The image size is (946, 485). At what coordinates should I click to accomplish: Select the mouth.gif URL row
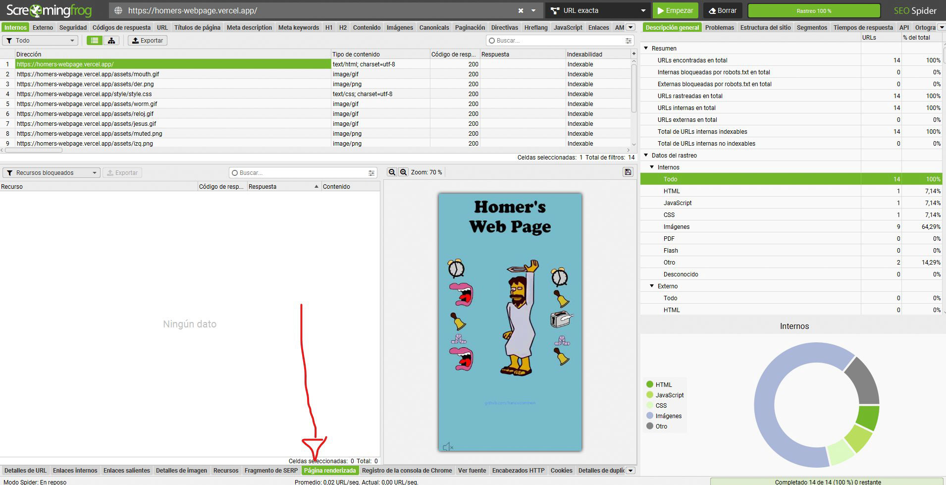click(173, 74)
